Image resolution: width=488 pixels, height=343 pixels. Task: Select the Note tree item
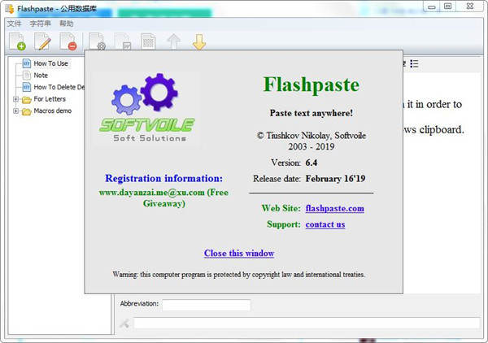(x=41, y=76)
